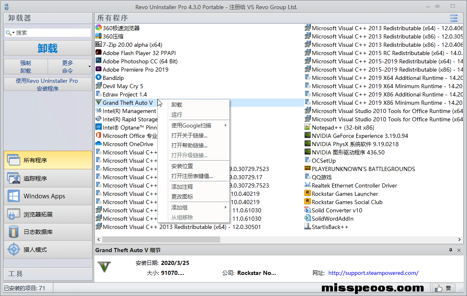Expand the 工具 section
This screenshot has height=296, width=467.
(48, 274)
